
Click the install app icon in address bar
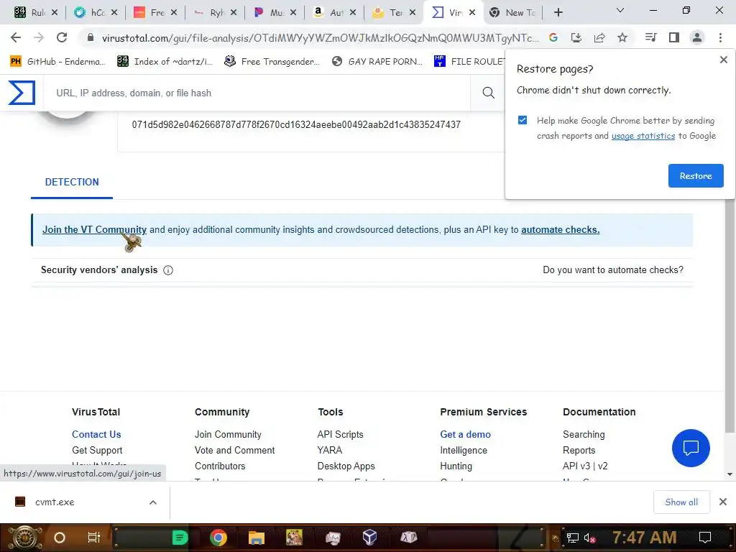pyautogui.click(x=576, y=37)
